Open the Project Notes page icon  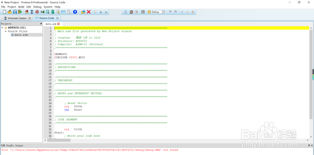69,12
